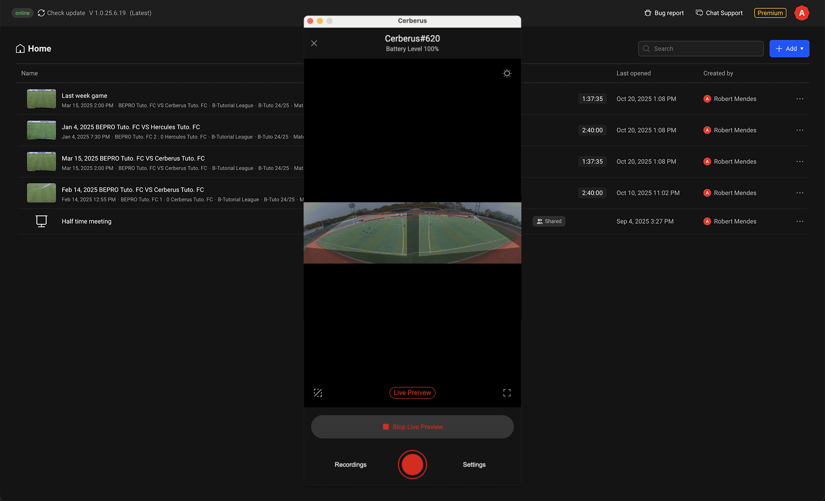Screen dimensions: 825x501
Task: Open more options for Feb 14, 2025 match
Action: tap(800, 193)
